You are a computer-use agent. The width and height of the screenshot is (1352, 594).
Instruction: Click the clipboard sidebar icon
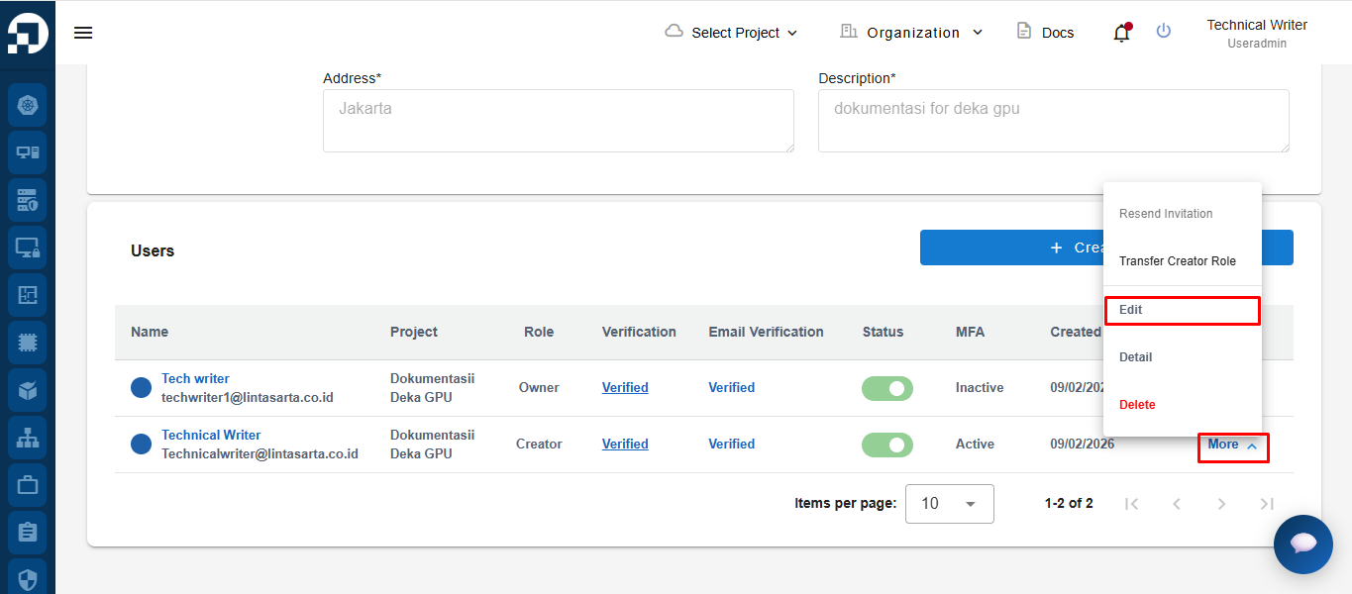[x=27, y=533]
